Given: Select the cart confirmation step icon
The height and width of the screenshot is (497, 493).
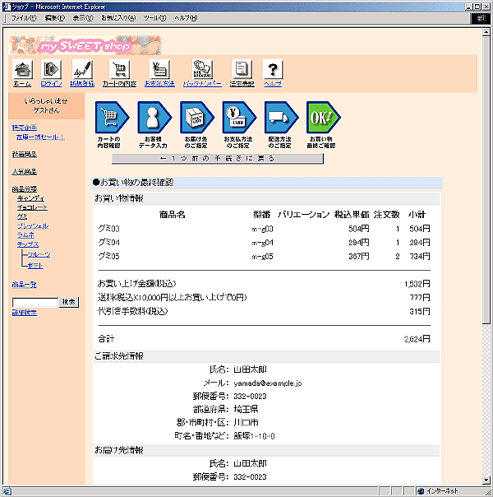Looking at the screenshot, I should click(112, 118).
